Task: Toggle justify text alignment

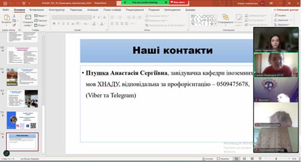Action: tap(126, 24)
